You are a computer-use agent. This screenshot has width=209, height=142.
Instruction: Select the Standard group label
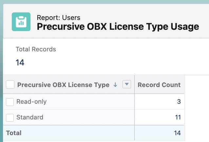(x=30, y=117)
